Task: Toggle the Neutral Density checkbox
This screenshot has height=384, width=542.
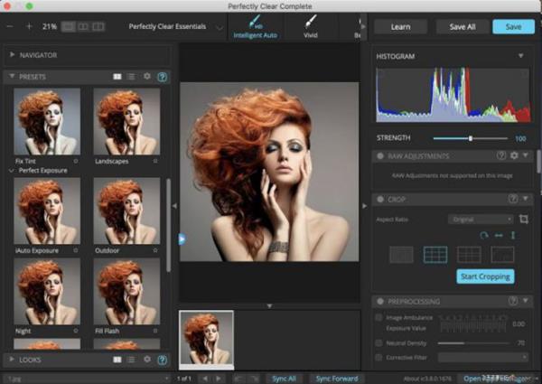Action: tap(378, 343)
